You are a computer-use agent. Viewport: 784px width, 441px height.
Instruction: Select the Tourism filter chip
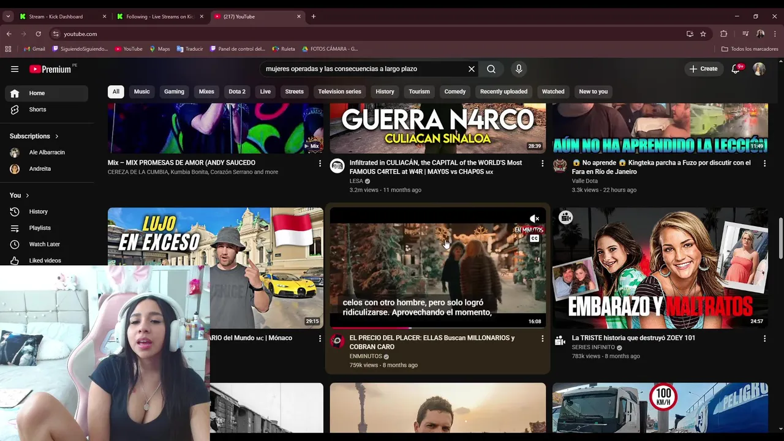tap(419, 92)
